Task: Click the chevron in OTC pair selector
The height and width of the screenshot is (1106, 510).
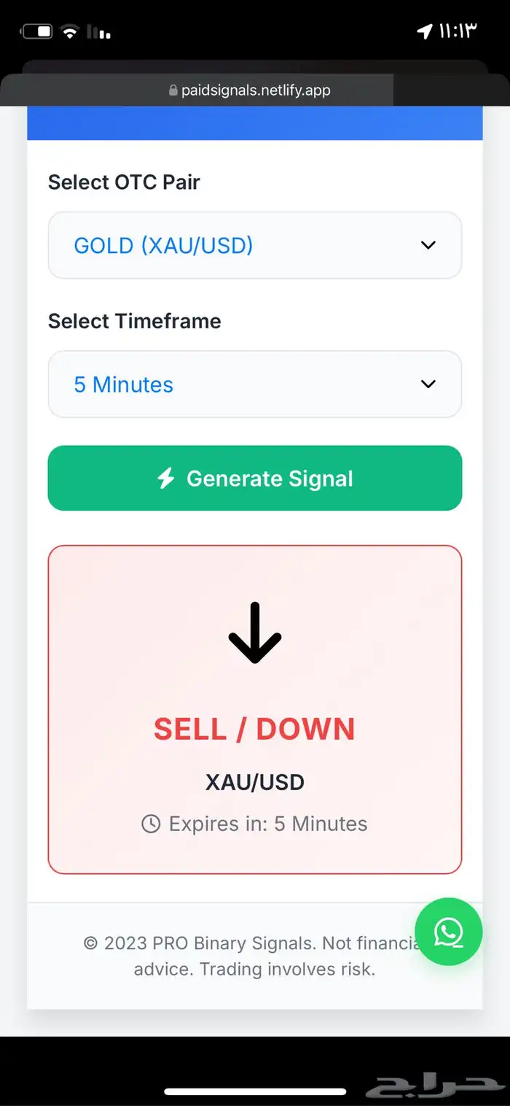Action: [x=428, y=245]
